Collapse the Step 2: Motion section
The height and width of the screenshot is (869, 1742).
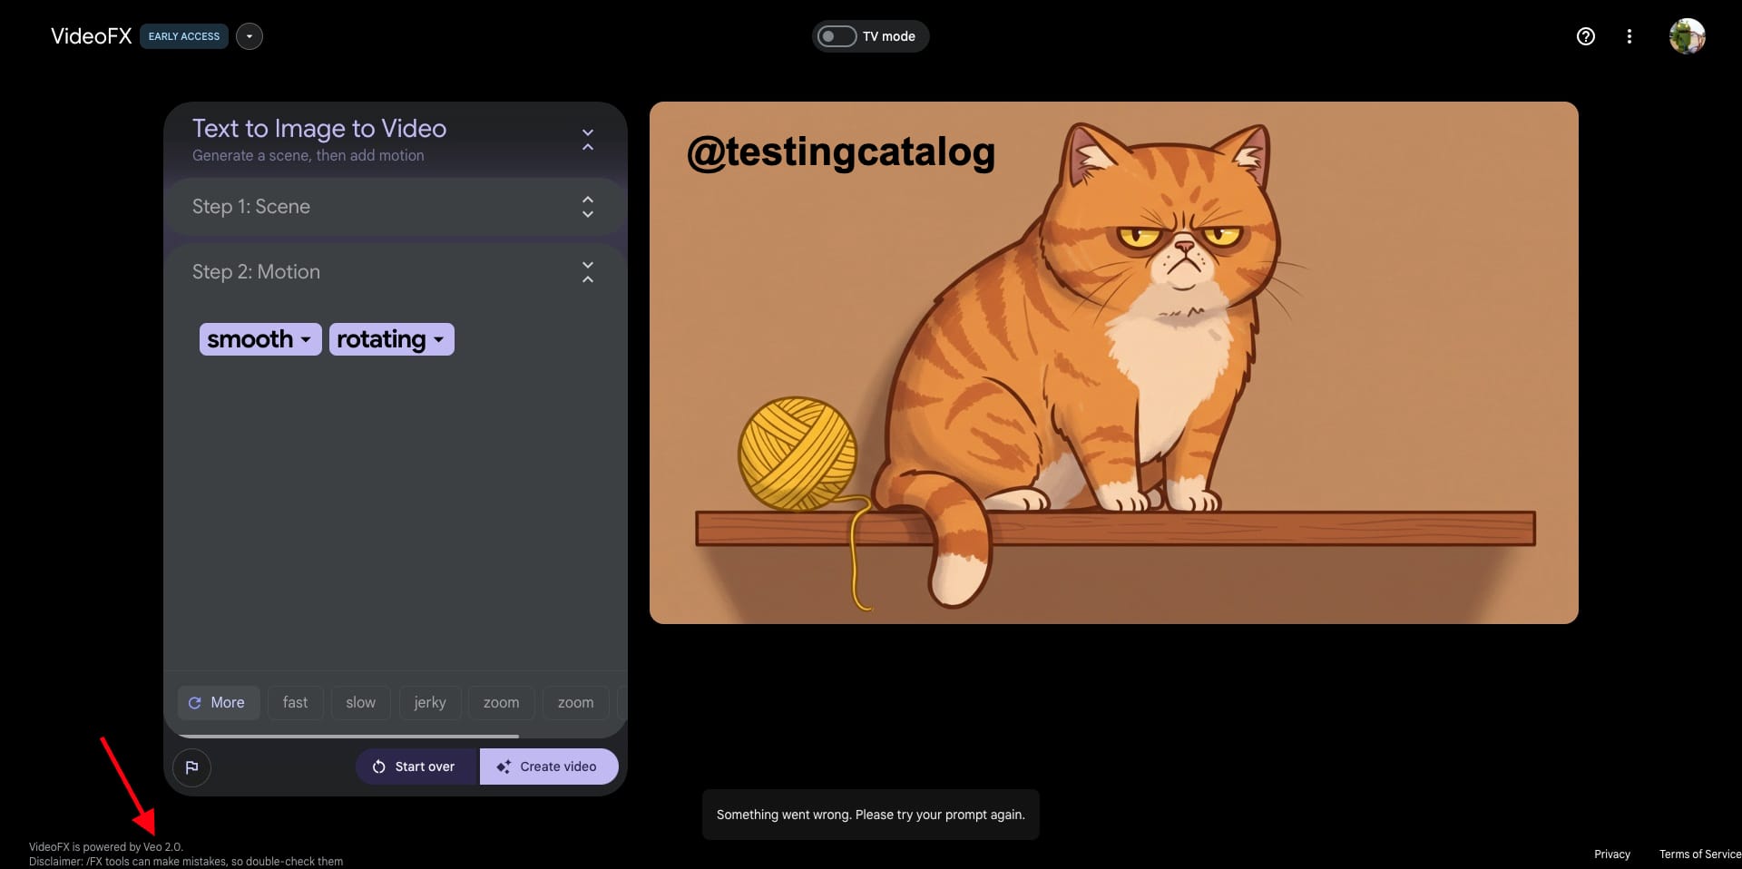pos(588,272)
